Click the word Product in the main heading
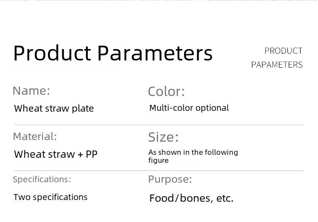 pyautogui.click(x=52, y=53)
